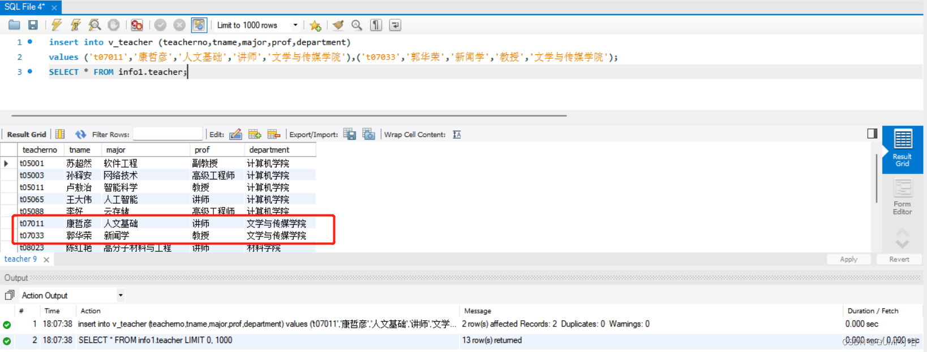Delete selected rows with the table-minus icon
The image size is (927, 352).
(x=274, y=134)
